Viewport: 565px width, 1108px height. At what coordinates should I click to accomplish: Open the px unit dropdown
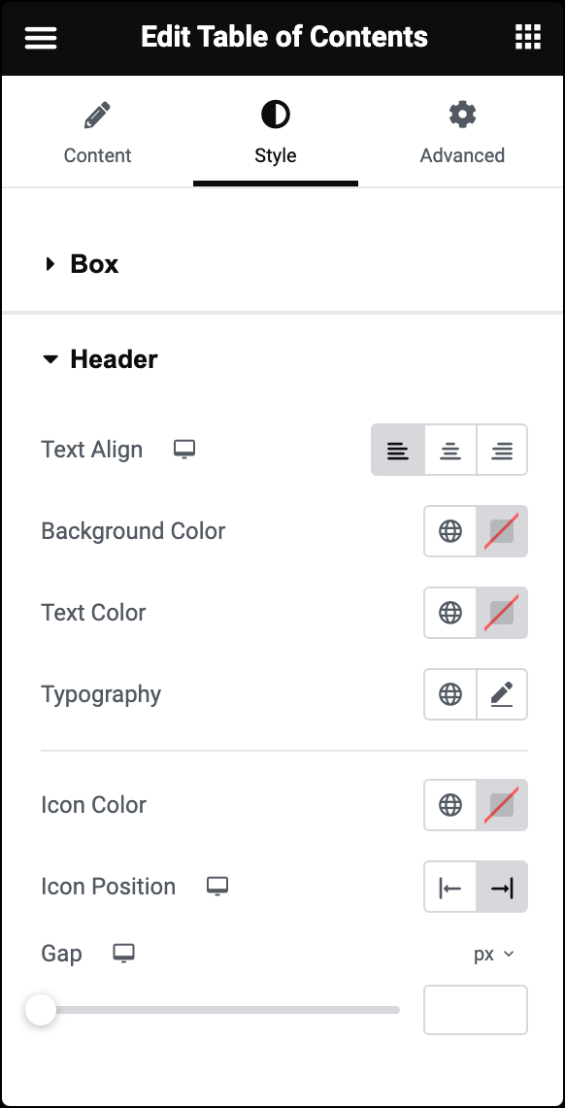(x=494, y=955)
